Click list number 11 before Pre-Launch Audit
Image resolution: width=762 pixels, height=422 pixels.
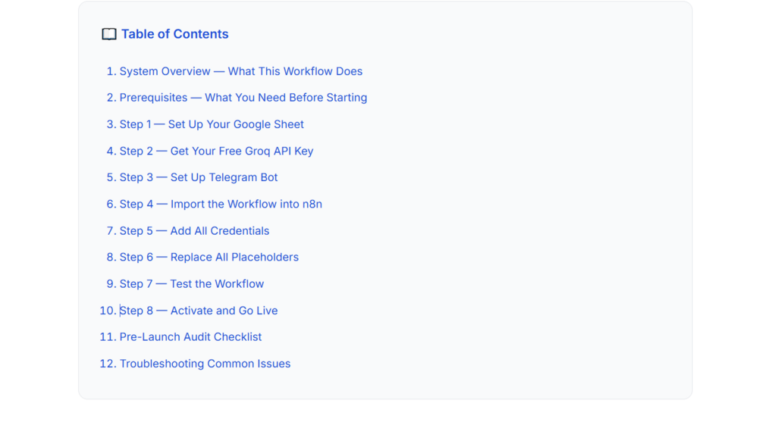coord(108,336)
